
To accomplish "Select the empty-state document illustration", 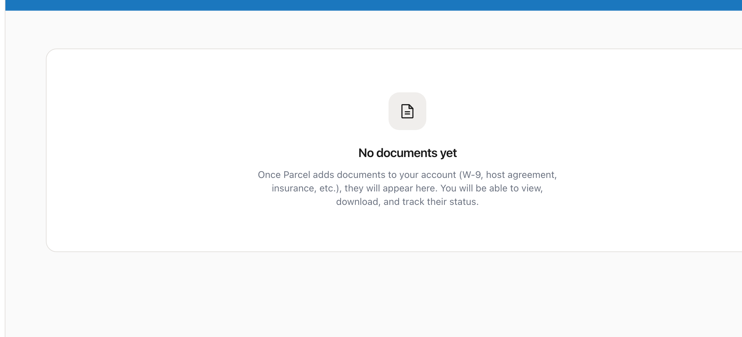I will (407, 112).
